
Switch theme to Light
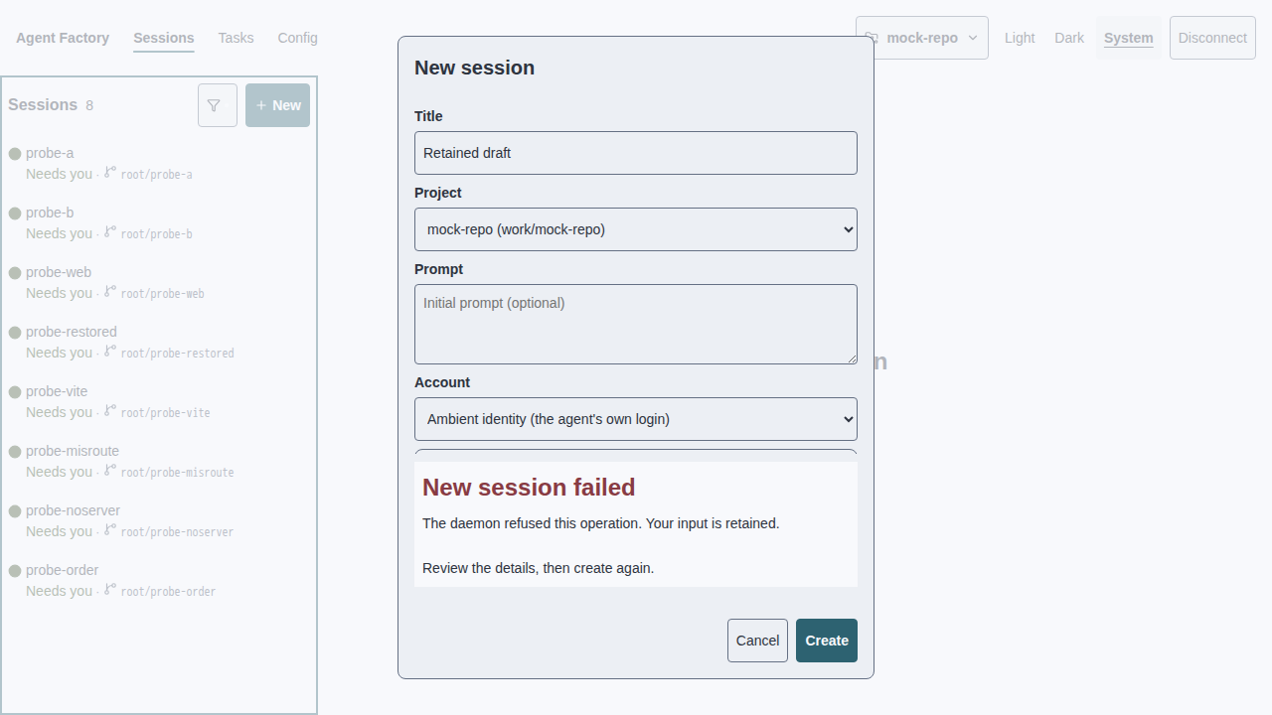[1020, 38]
